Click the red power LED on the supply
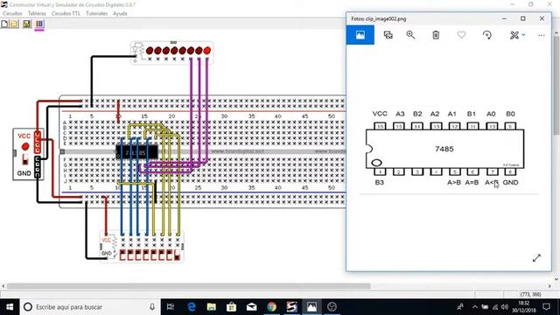The height and width of the screenshot is (315, 560). [x=25, y=146]
